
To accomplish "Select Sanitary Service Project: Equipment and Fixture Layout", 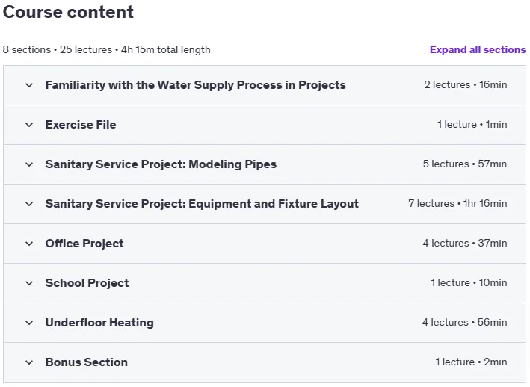I will (x=202, y=204).
